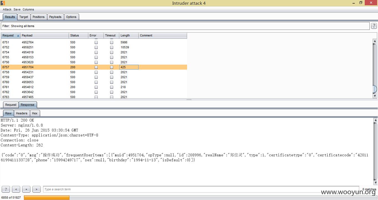Click the Burp Suite window icon
Image resolution: width=378 pixels, height=200 pixels.
(x=2, y=3)
